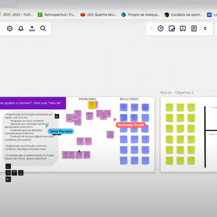
Task: Click the sticky note with star icon
Action: tap(172, 29)
